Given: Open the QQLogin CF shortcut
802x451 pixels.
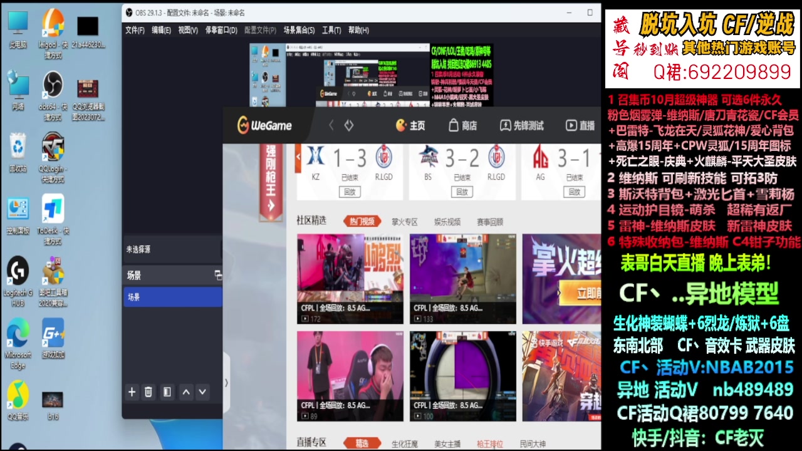Looking at the screenshot, I should tap(53, 158).
